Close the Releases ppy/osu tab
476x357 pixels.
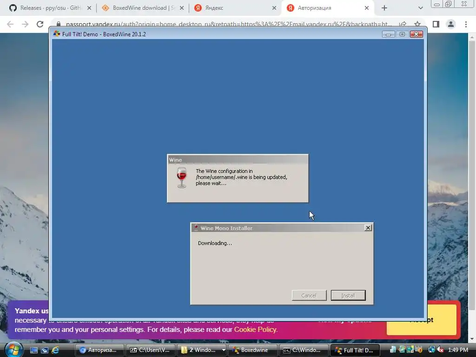[x=89, y=8]
